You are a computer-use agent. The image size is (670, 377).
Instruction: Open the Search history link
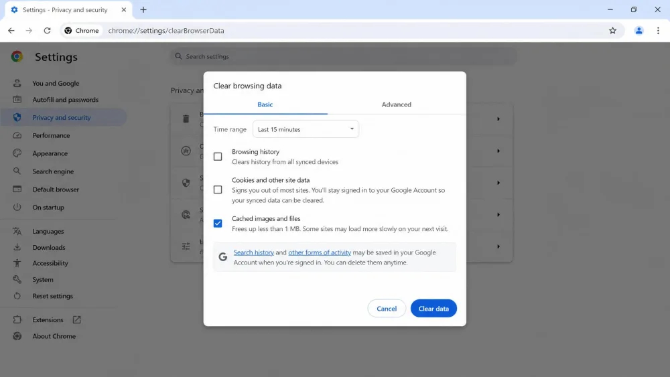(253, 252)
